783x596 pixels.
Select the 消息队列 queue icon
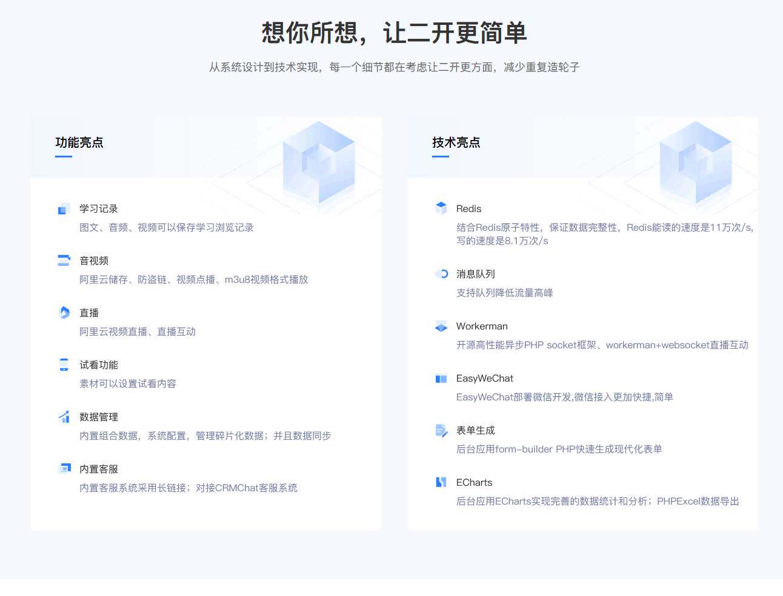441,274
